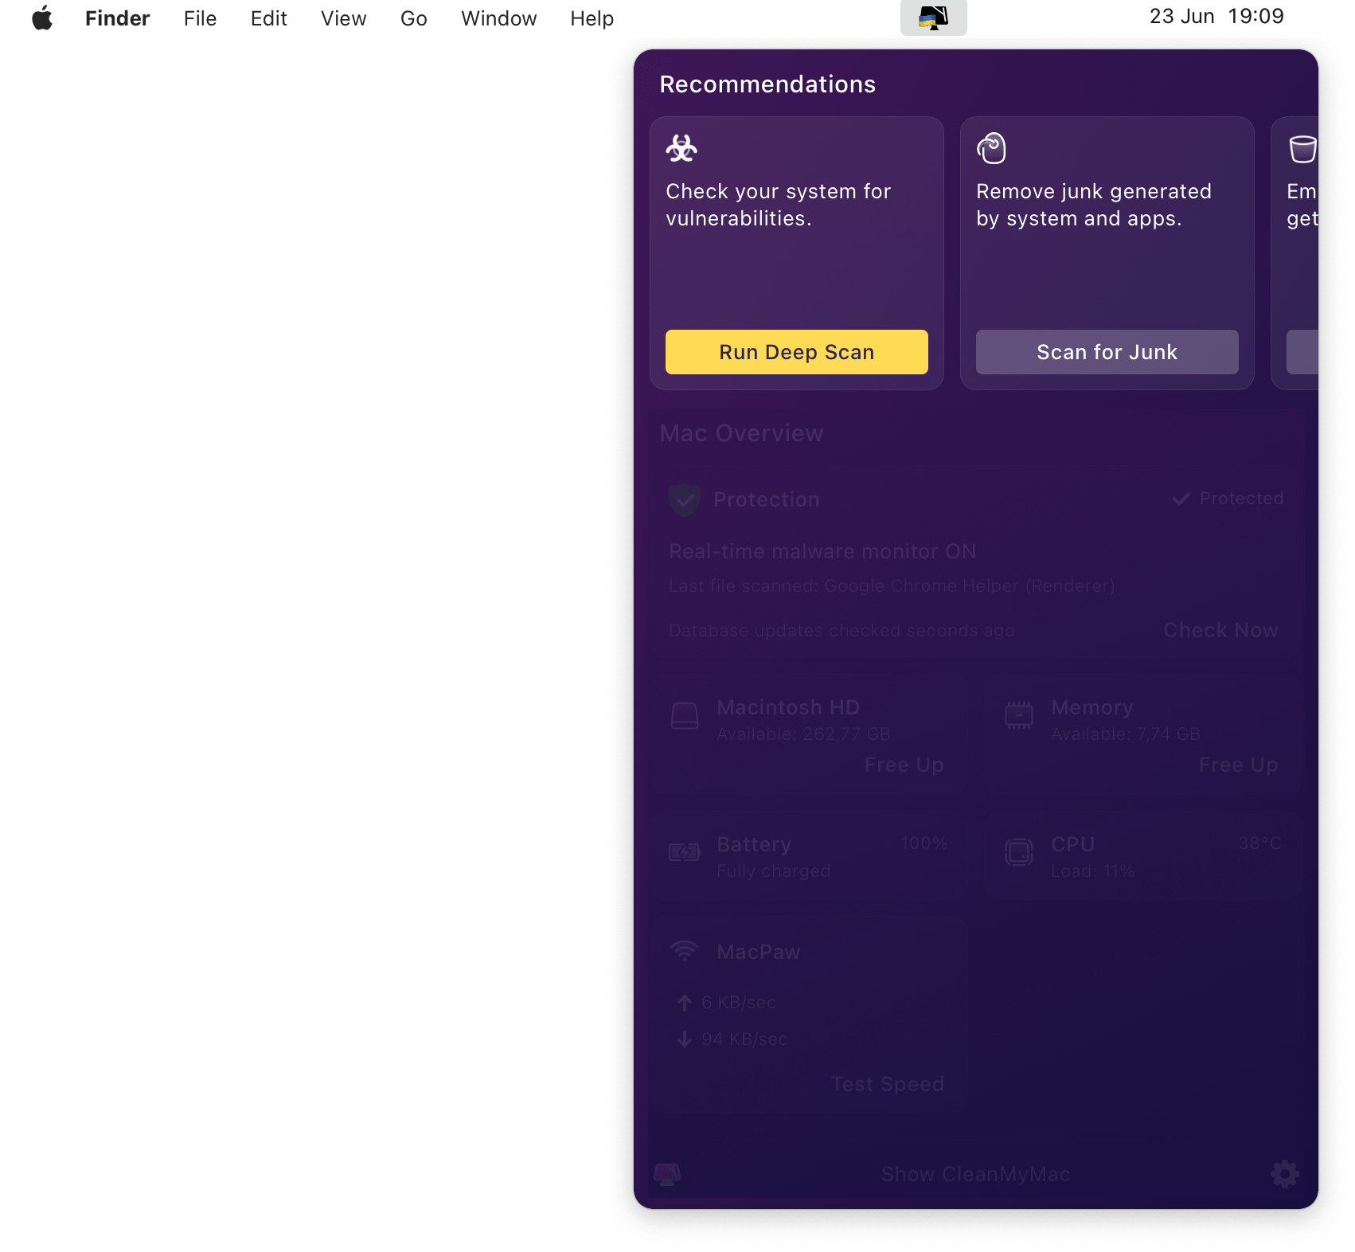Screen dimensions: 1355x1252
Task: Click Show CleanMyMac at the bottom
Action: pyautogui.click(x=976, y=1174)
